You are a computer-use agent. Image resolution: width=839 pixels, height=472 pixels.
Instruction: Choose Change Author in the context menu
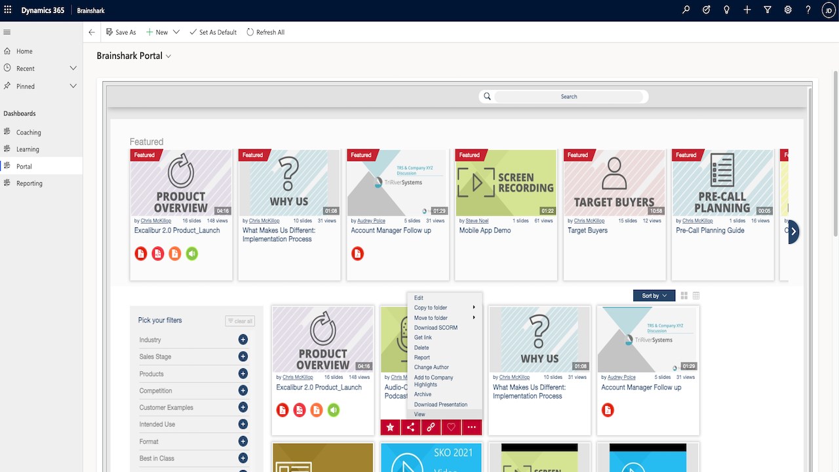click(x=432, y=367)
